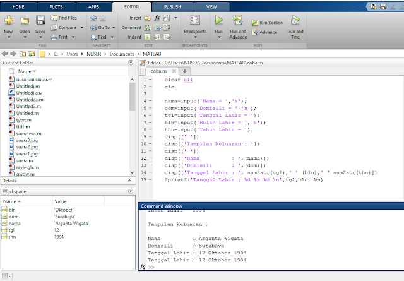Expand the Details panel
The width and height of the screenshot is (404, 281).
click(x=129, y=181)
